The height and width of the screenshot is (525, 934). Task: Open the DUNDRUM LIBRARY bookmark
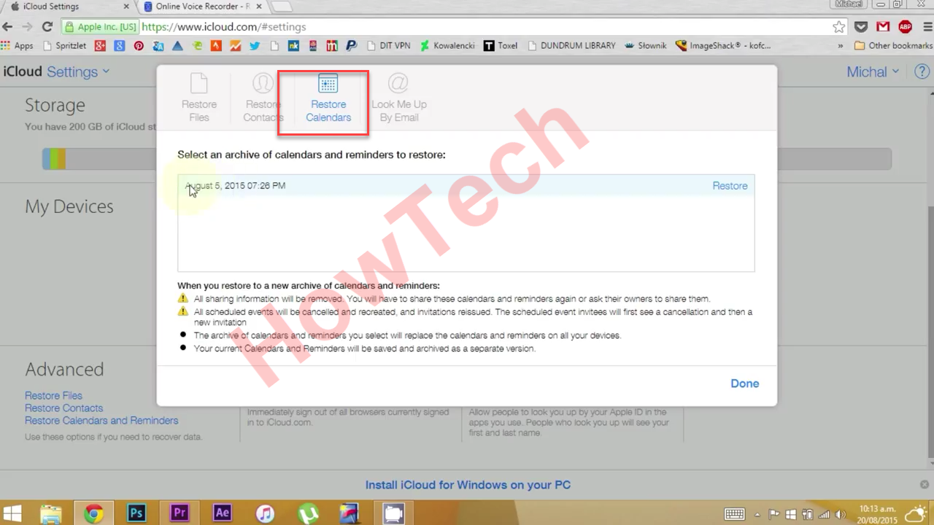click(571, 45)
